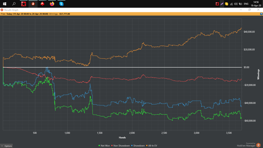This screenshot has height=148, width=263.
Task: Click the 1,500 hands axis tick label
Action: point(100,133)
